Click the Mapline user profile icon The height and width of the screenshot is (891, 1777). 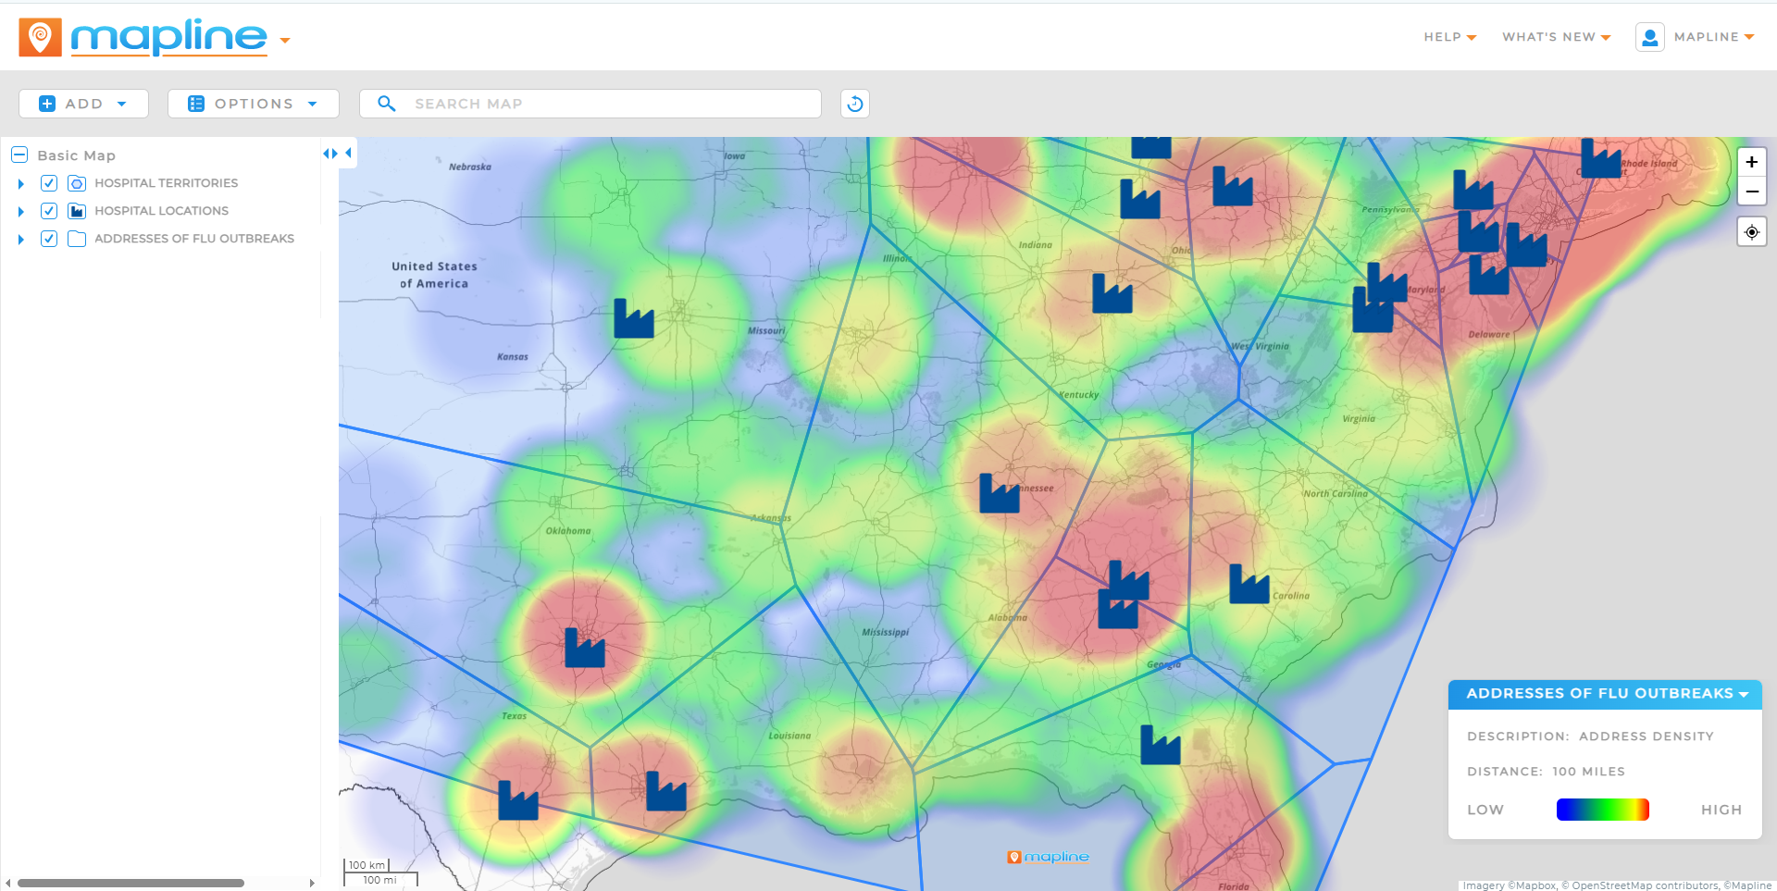pos(1649,37)
